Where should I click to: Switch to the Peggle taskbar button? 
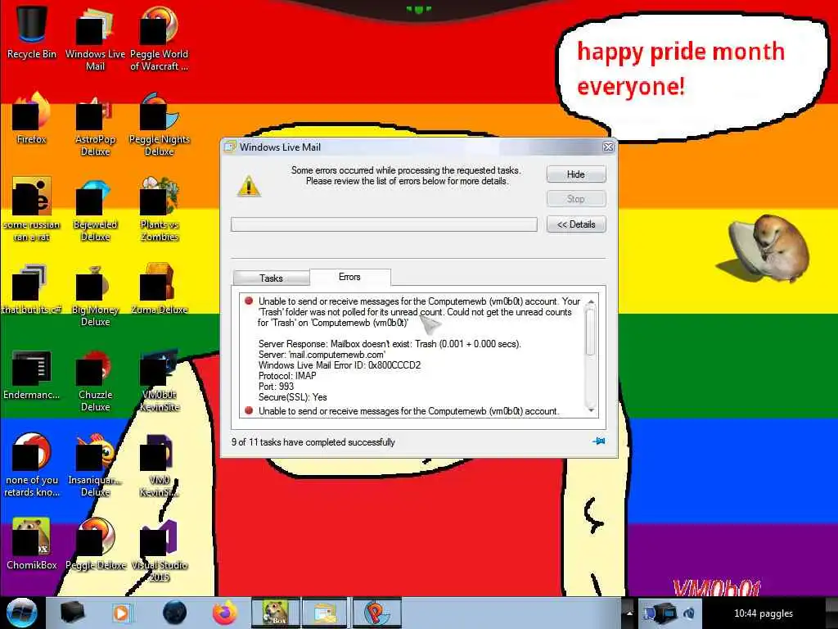coord(376,613)
